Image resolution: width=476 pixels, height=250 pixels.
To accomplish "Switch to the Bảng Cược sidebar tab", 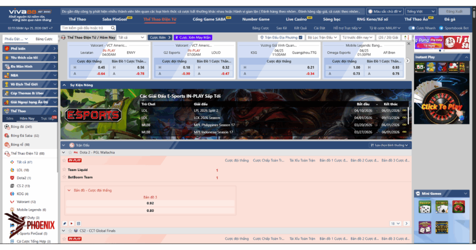I will (x=44, y=39).
